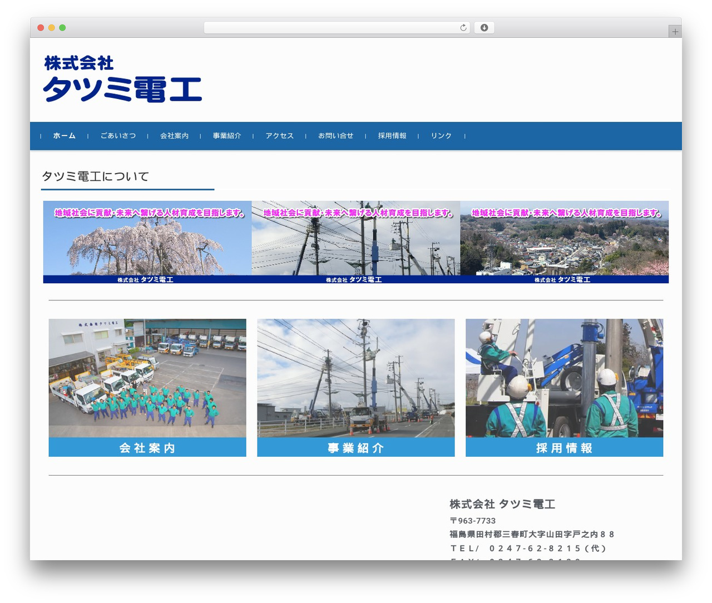Open the 事業紹介 navigation menu item
This screenshot has width=712, height=603.
227,136
